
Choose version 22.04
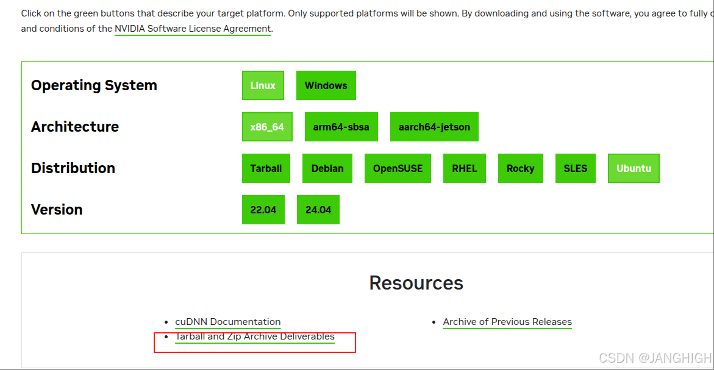coord(263,210)
